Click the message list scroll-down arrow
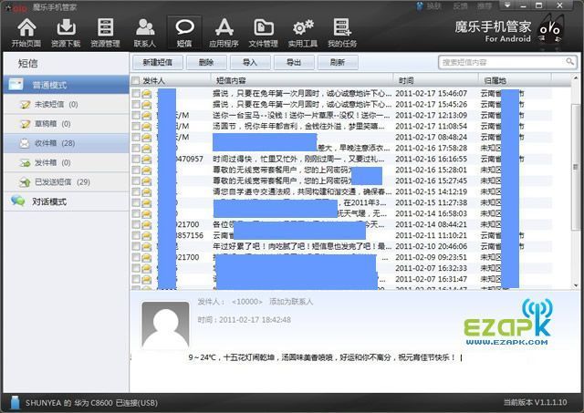The image size is (584, 413). coord(576,285)
